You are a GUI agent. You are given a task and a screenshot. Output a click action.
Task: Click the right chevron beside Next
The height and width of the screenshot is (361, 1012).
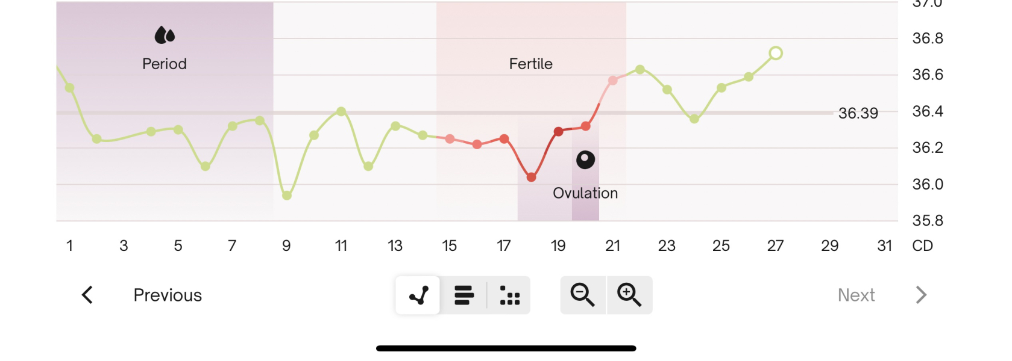tap(921, 295)
